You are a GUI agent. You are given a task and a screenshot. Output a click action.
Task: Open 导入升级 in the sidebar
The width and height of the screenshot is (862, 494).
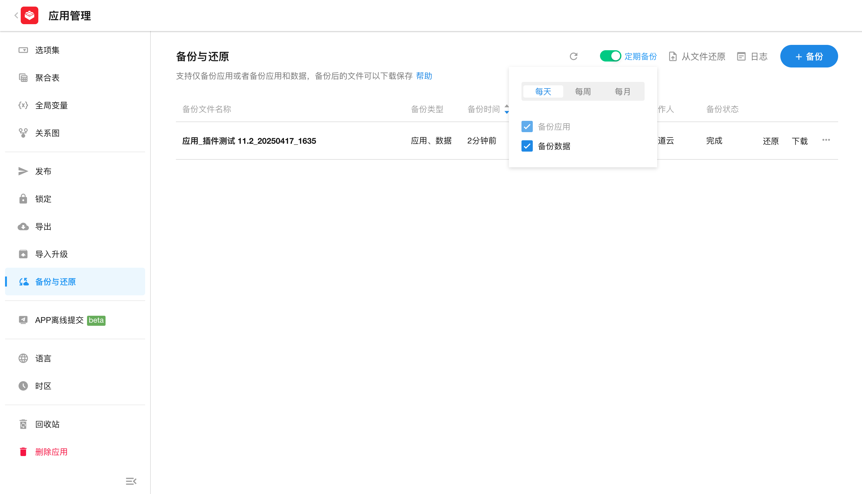[75, 254]
